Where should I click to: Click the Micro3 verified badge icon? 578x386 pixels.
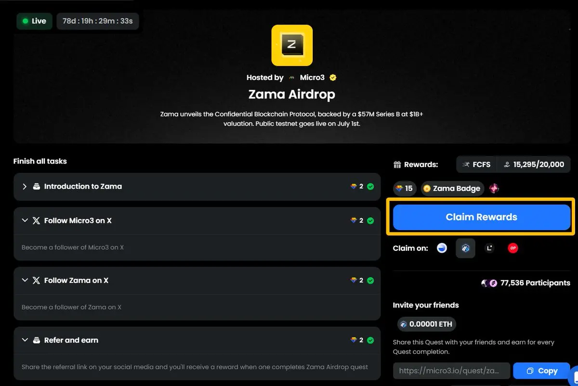tap(333, 77)
